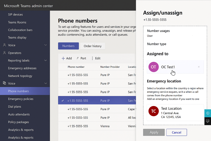The width and height of the screenshot is (211, 141).
Task: Click the Location column header
Action: [x=132, y=67]
